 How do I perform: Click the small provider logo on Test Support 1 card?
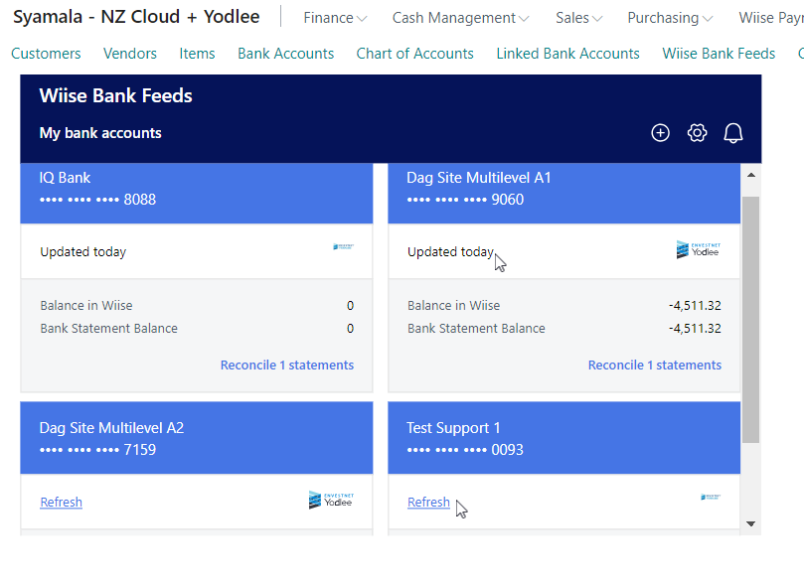coord(711,497)
